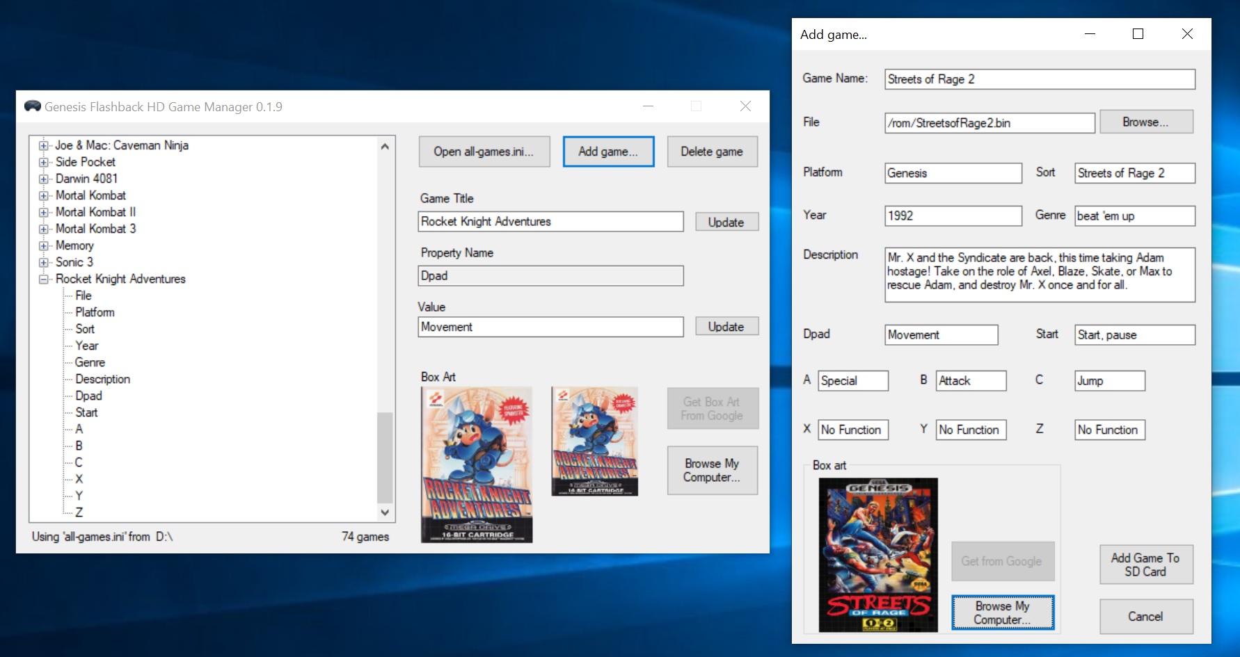Select the Description property in the tree
1240x657 pixels.
102,379
